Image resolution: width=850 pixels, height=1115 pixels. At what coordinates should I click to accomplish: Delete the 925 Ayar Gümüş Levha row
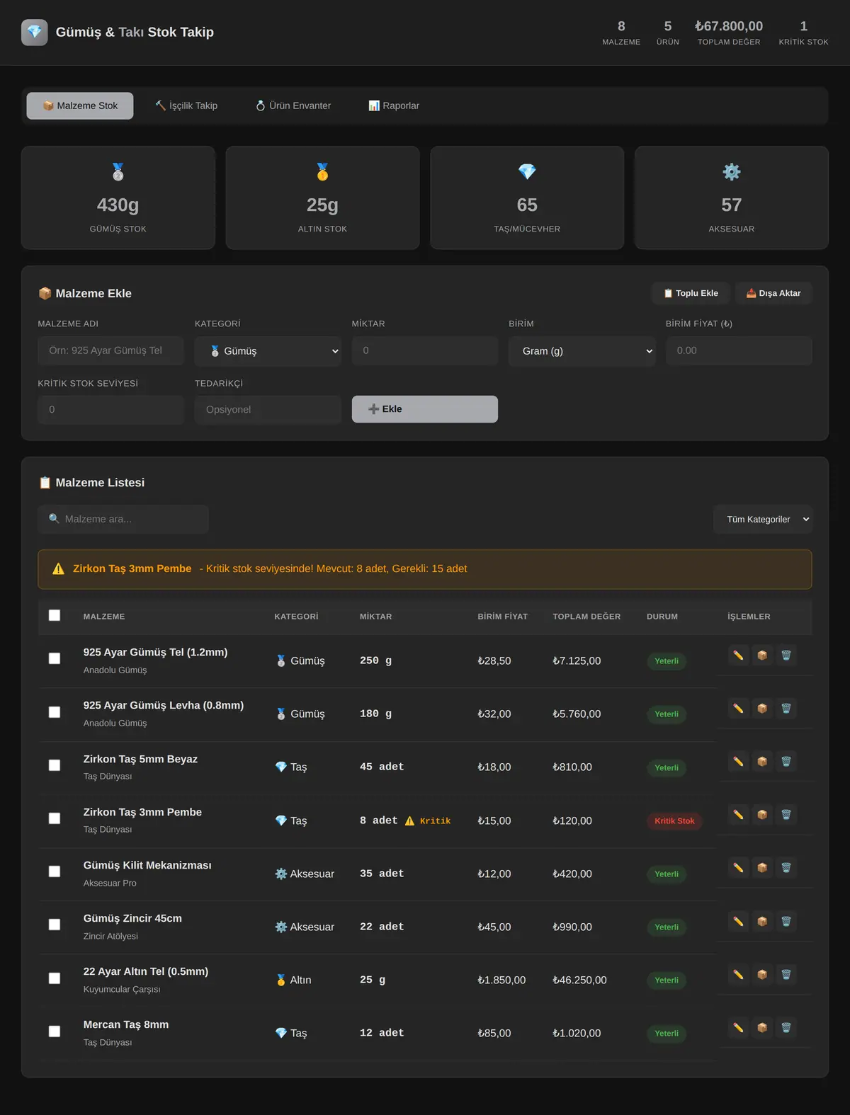[786, 709]
